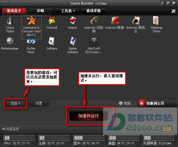Click the 显卡 temperature gauge bar

89,138
